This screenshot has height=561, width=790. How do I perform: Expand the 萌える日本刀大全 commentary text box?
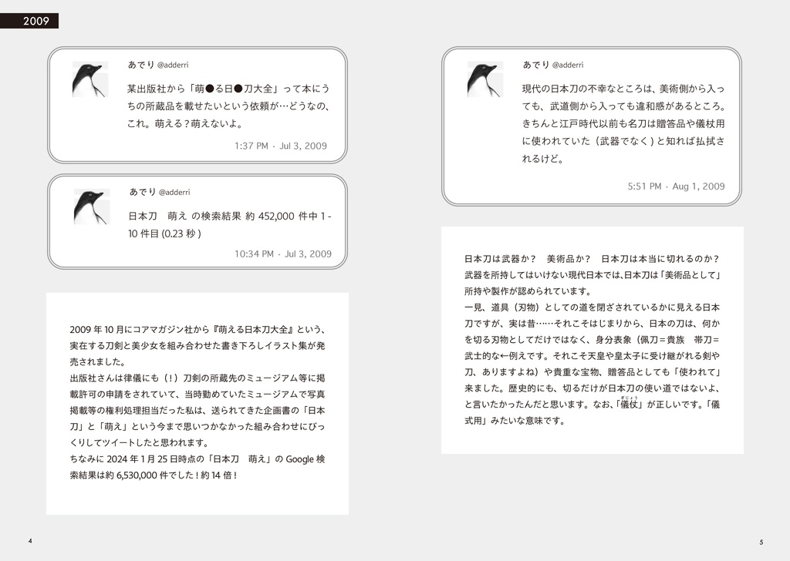(x=197, y=403)
